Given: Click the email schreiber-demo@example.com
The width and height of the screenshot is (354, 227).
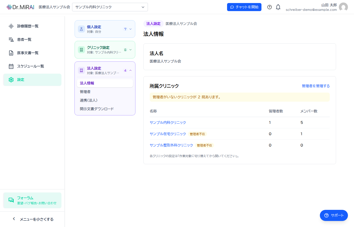Looking at the screenshot, I should click(x=311, y=10).
